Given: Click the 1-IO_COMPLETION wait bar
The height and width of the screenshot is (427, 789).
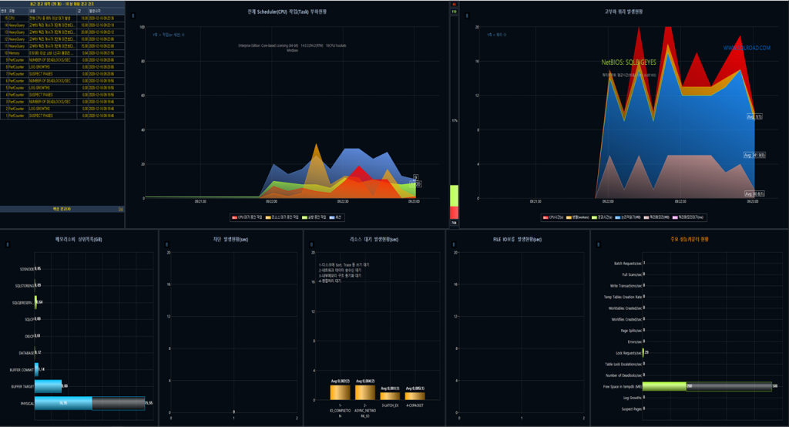Looking at the screenshot, I should coord(340,392).
